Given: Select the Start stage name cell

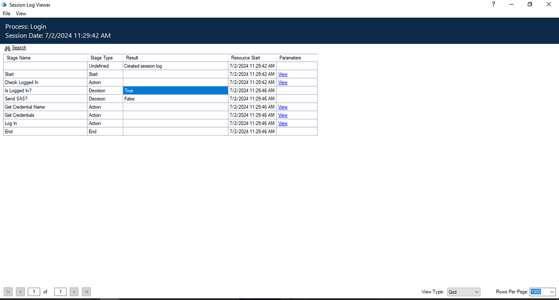Looking at the screenshot, I should coord(45,74).
